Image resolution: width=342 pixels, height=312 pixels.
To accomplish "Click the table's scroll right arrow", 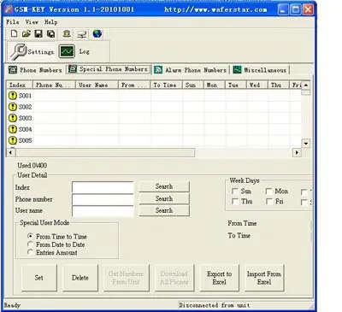I will [x=297, y=152].
